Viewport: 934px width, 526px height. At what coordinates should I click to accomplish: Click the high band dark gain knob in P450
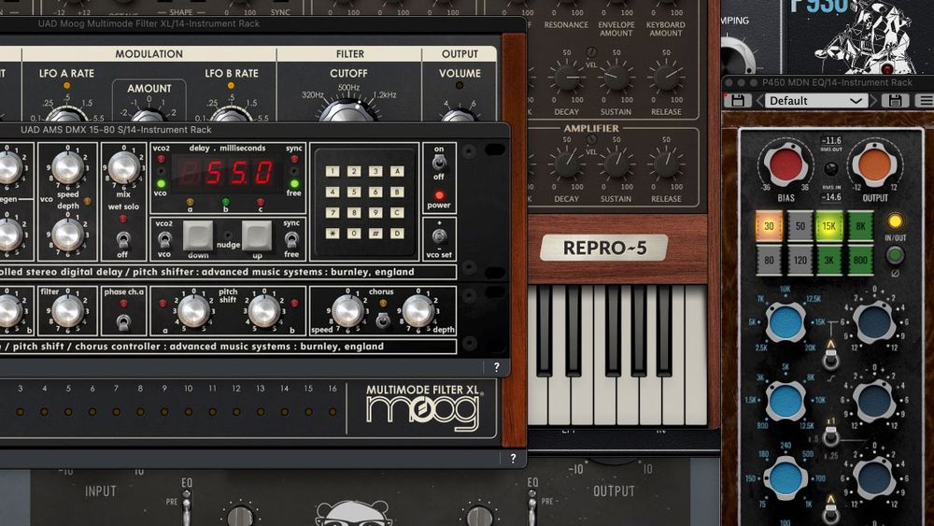tap(874, 322)
